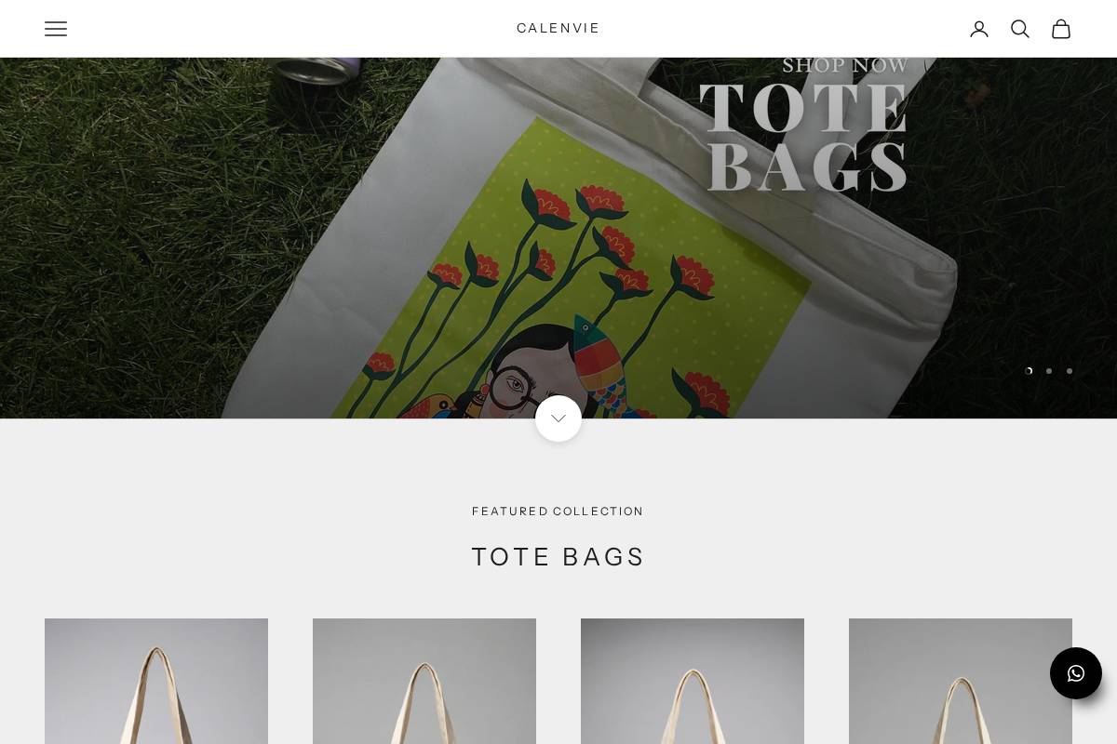This screenshot has width=1117, height=744.
Task: Open the WhatsApp chat bubble
Action: click(x=1076, y=673)
